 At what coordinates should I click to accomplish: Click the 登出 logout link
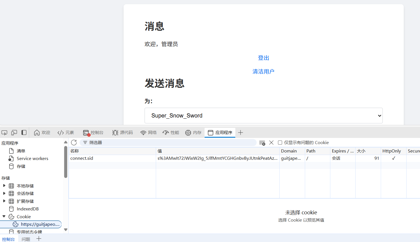(263, 58)
